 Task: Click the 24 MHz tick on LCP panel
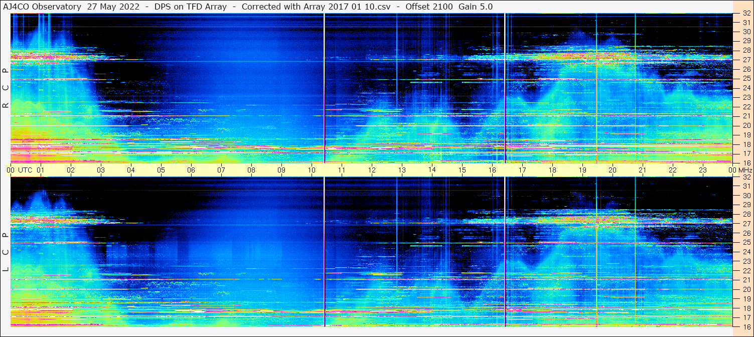pos(746,252)
